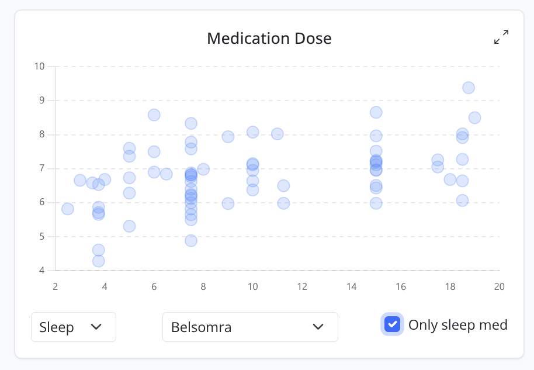Click the data point at dose 3
The height and width of the screenshot is (370, 534).
pos(80,180)
